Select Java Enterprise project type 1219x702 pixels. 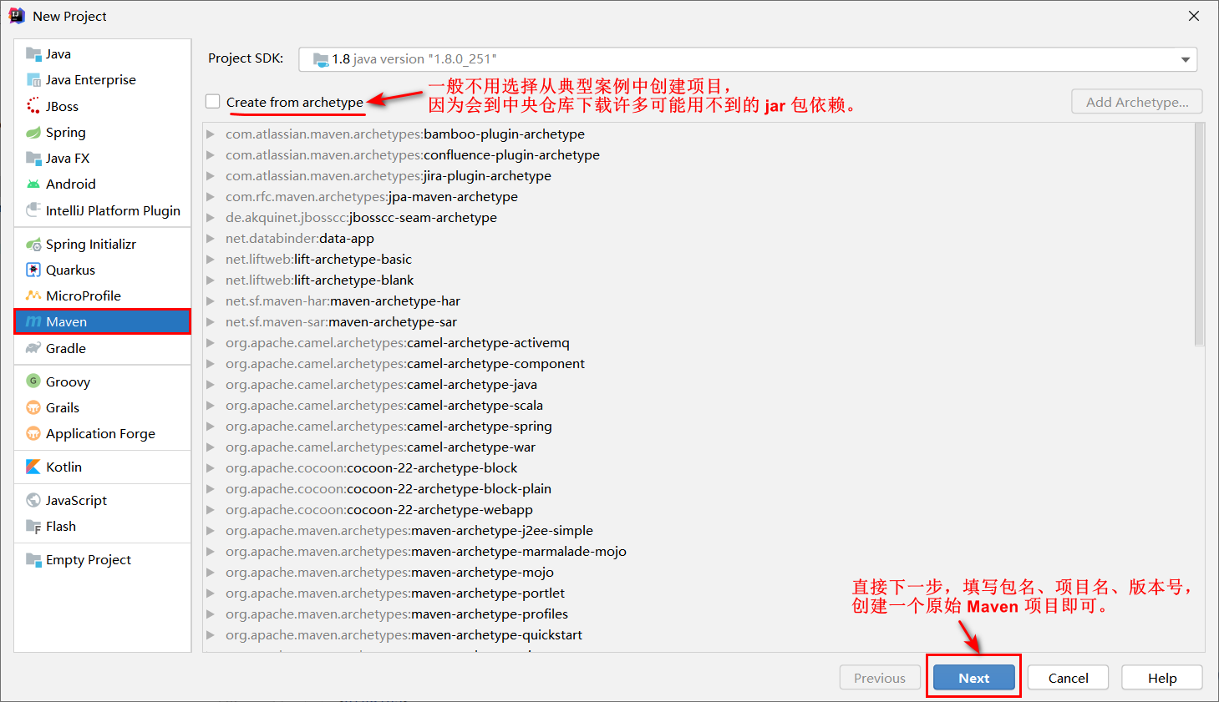click(103, 80)
